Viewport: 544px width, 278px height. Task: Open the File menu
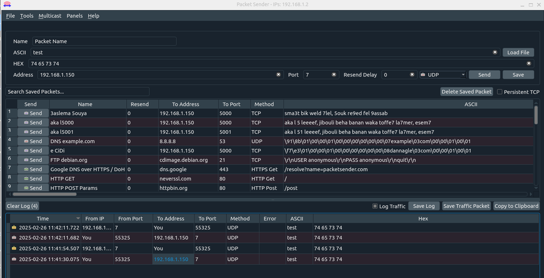coord(10,16)
